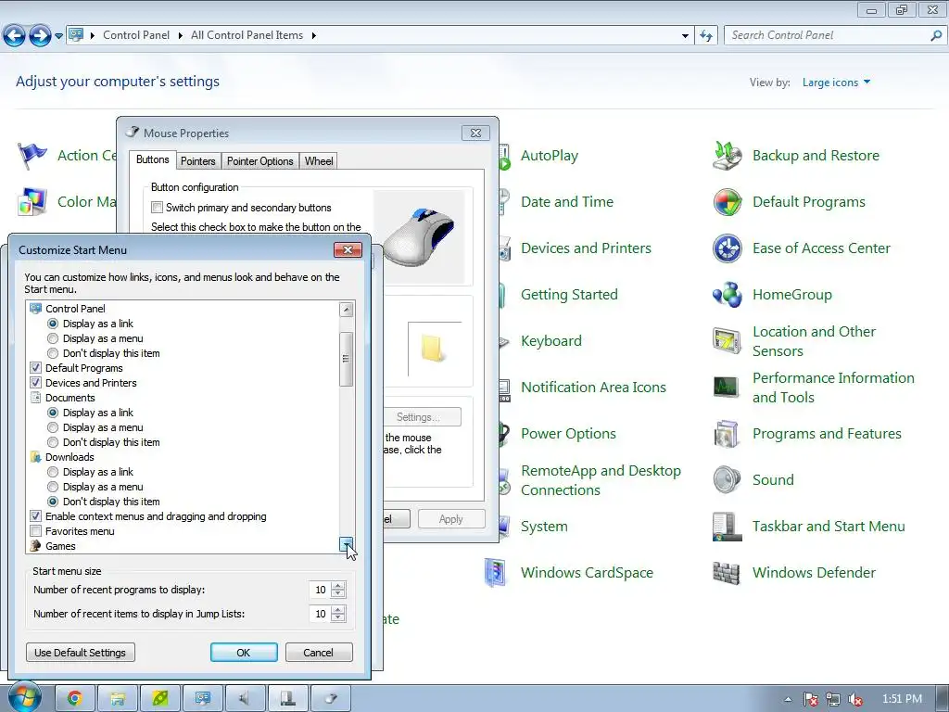
Task: Click the muted volume tray icon
Action: 855,699
